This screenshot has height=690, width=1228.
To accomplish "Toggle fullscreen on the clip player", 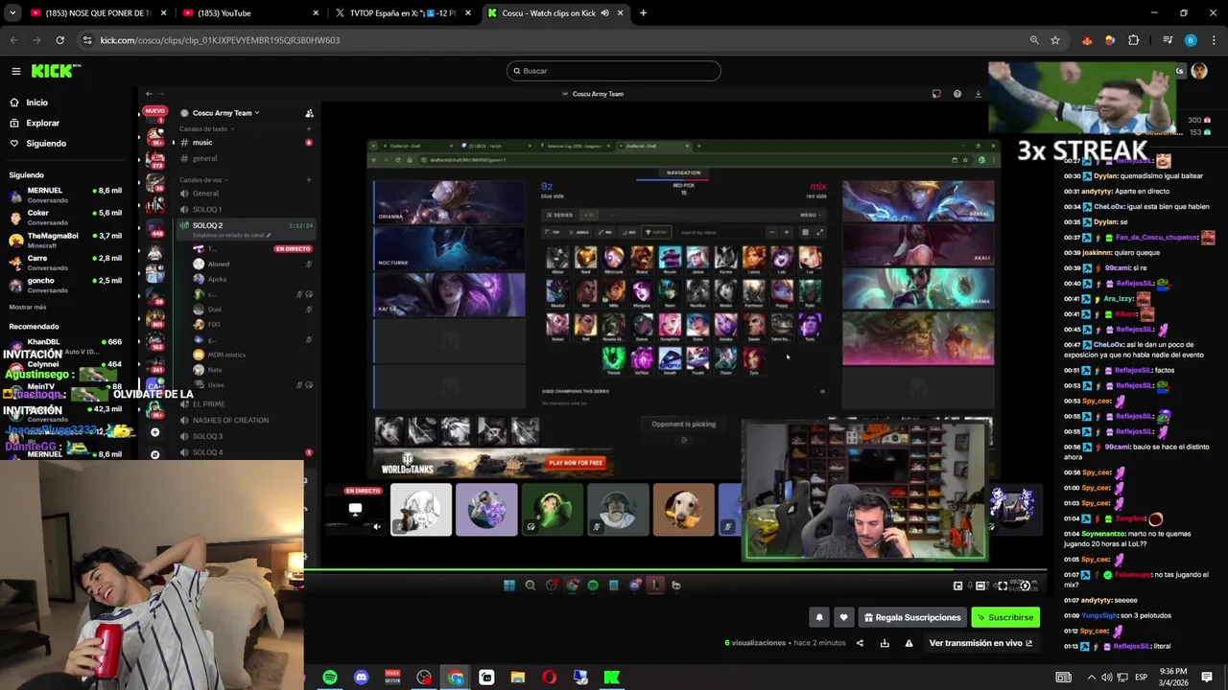I will (x=1003, y=586).
